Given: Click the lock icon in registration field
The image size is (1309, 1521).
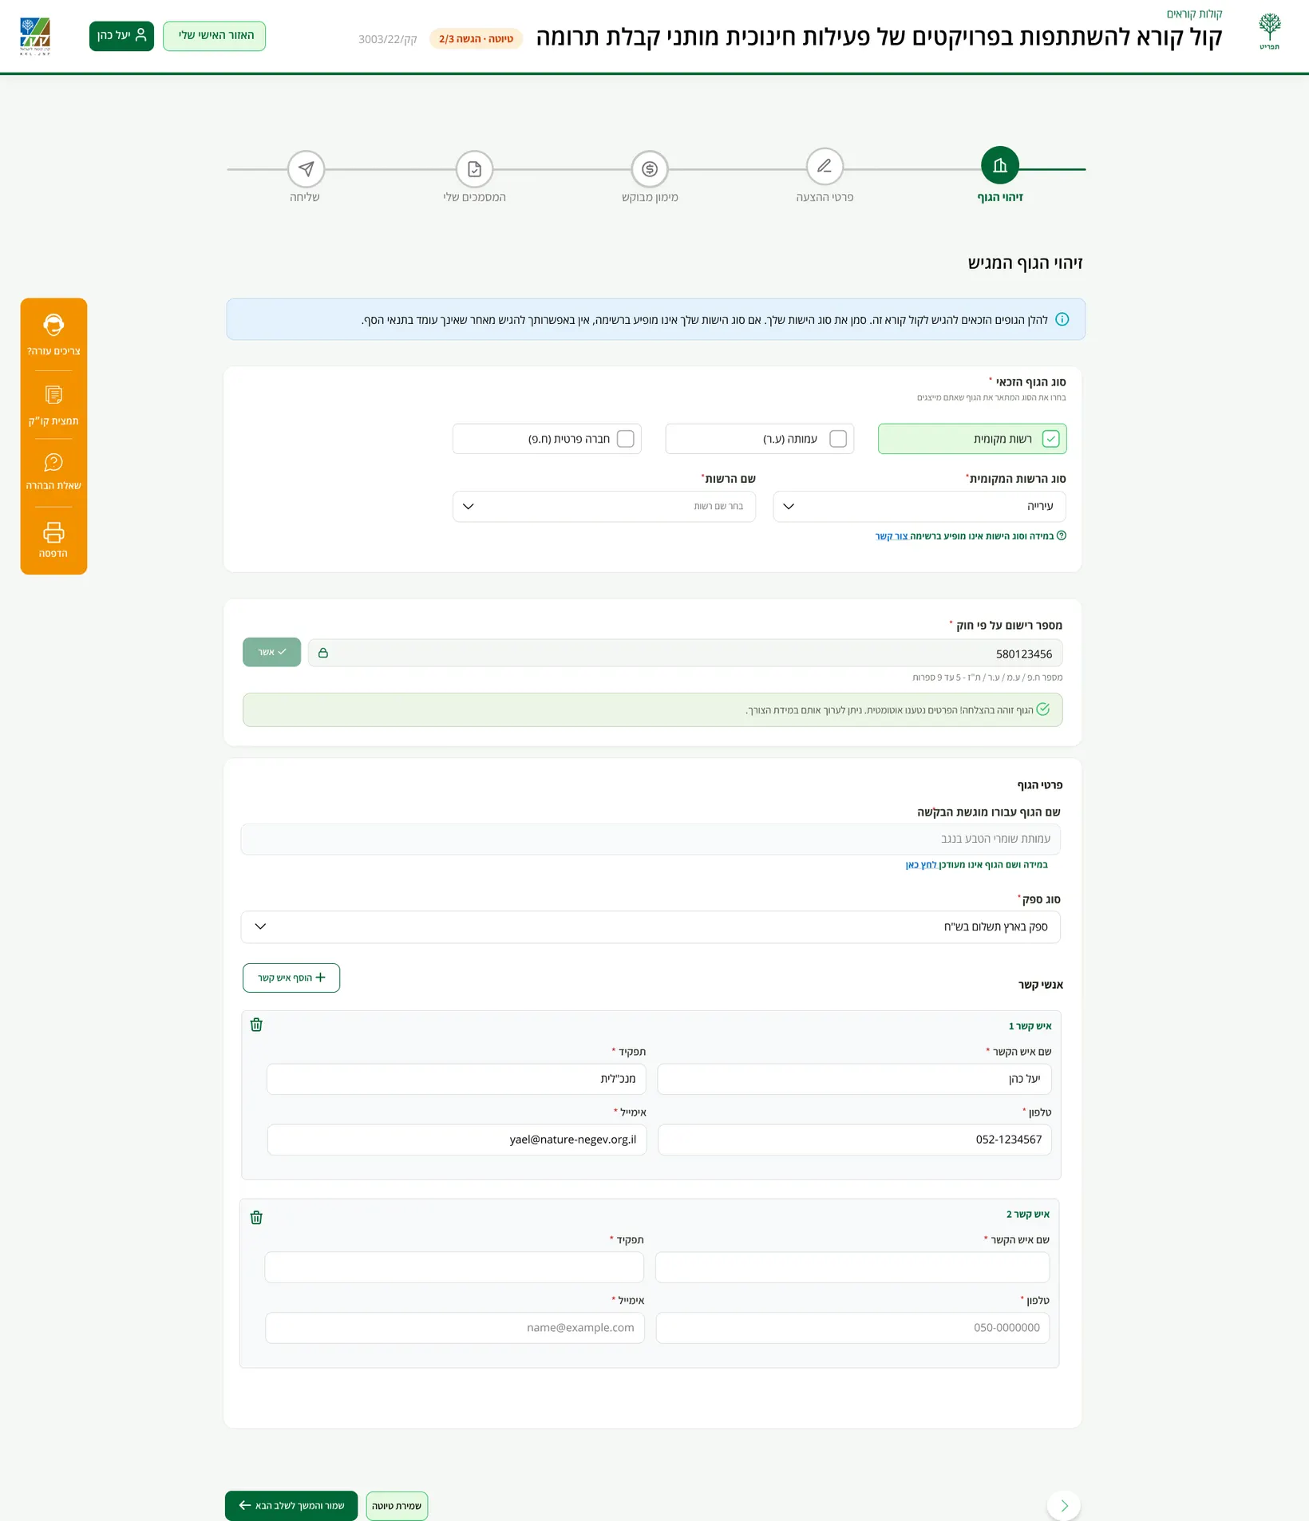Looking at the screenshot, I should pyautogui.click(x=323, y=653).
